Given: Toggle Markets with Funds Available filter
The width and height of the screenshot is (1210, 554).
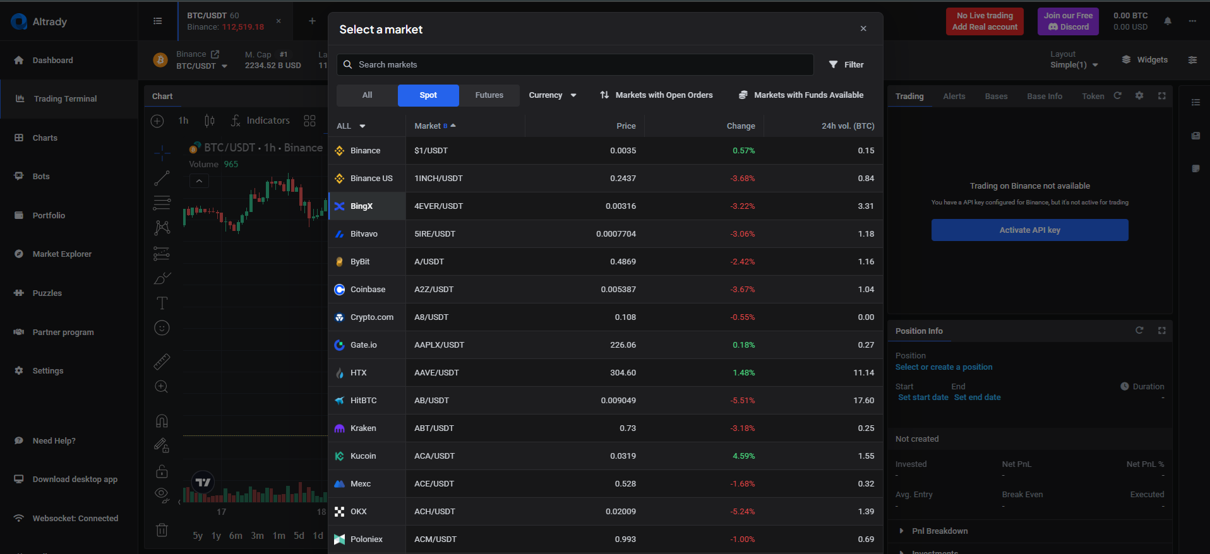Looking at the screenshot, I should 801,95.
